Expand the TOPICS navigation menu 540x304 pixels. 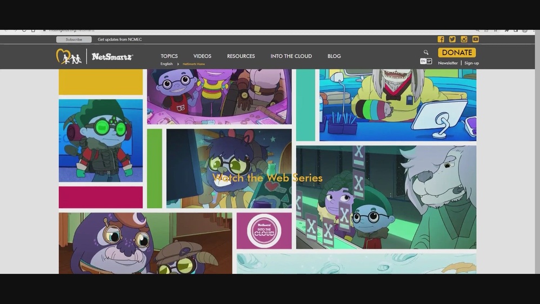pyautogui.click(x=169, y=56)
